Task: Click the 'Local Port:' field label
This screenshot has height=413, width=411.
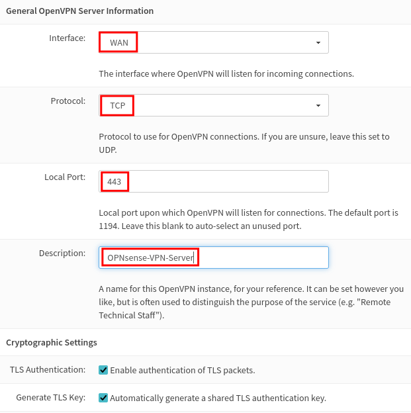Action: [65, 177]
